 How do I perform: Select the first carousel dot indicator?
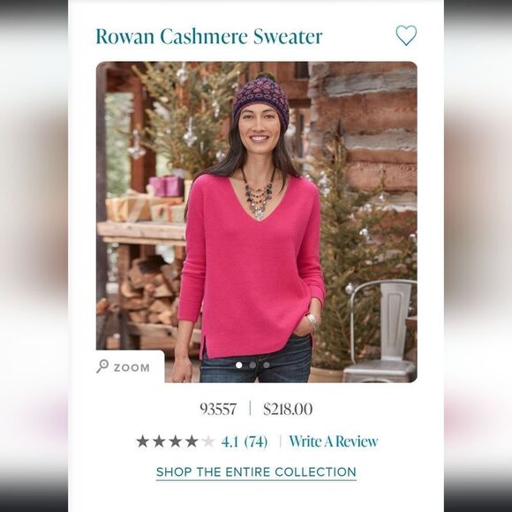239,365
